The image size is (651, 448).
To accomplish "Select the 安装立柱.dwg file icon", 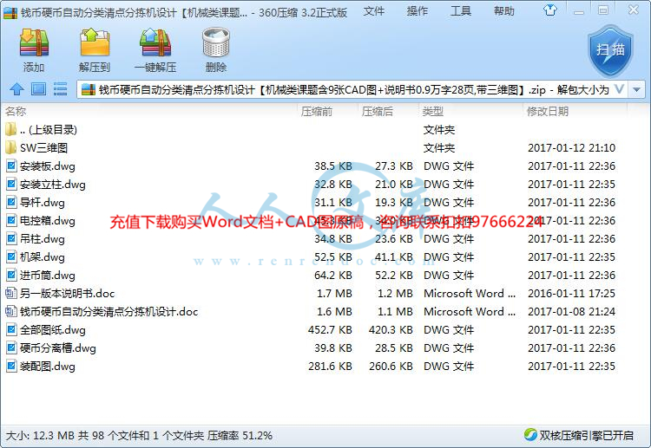I will [x=11, y=184].
